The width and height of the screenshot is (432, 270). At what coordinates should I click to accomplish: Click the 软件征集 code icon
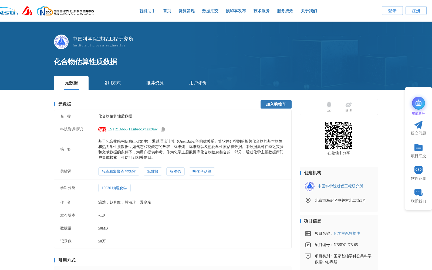(418, 170)
